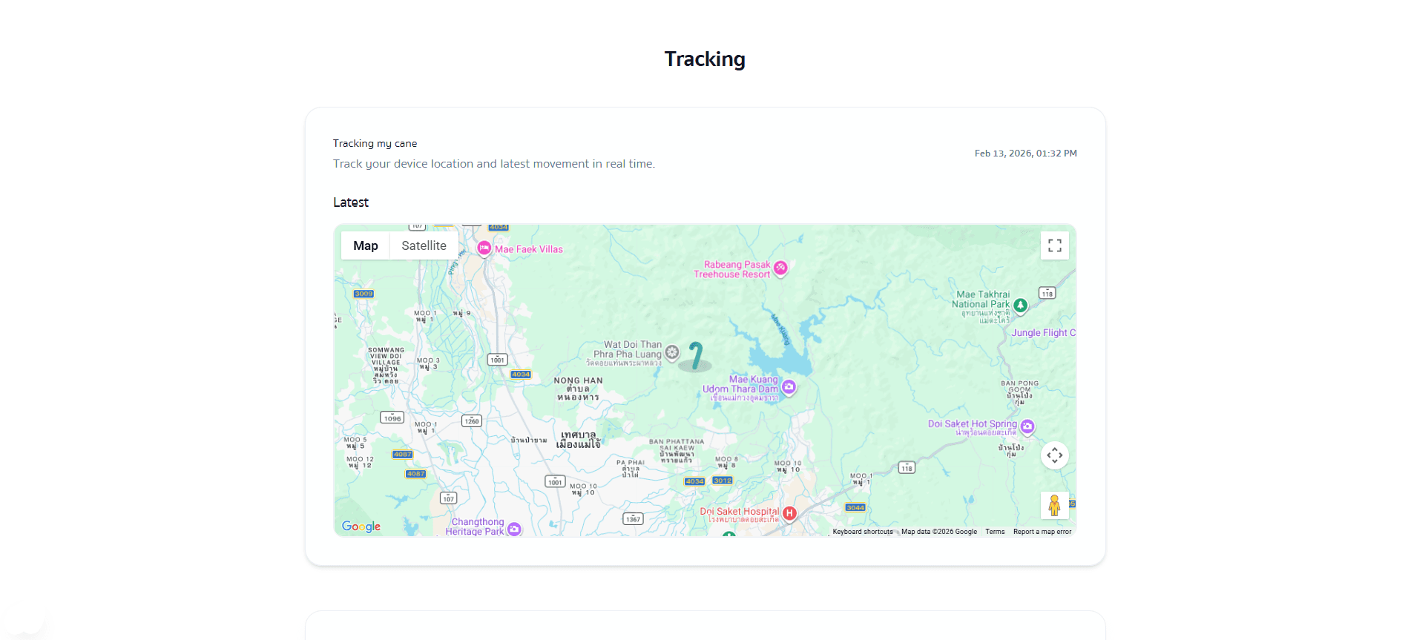
Task: Click the cane device marker on map
Action: coord(695,357)
